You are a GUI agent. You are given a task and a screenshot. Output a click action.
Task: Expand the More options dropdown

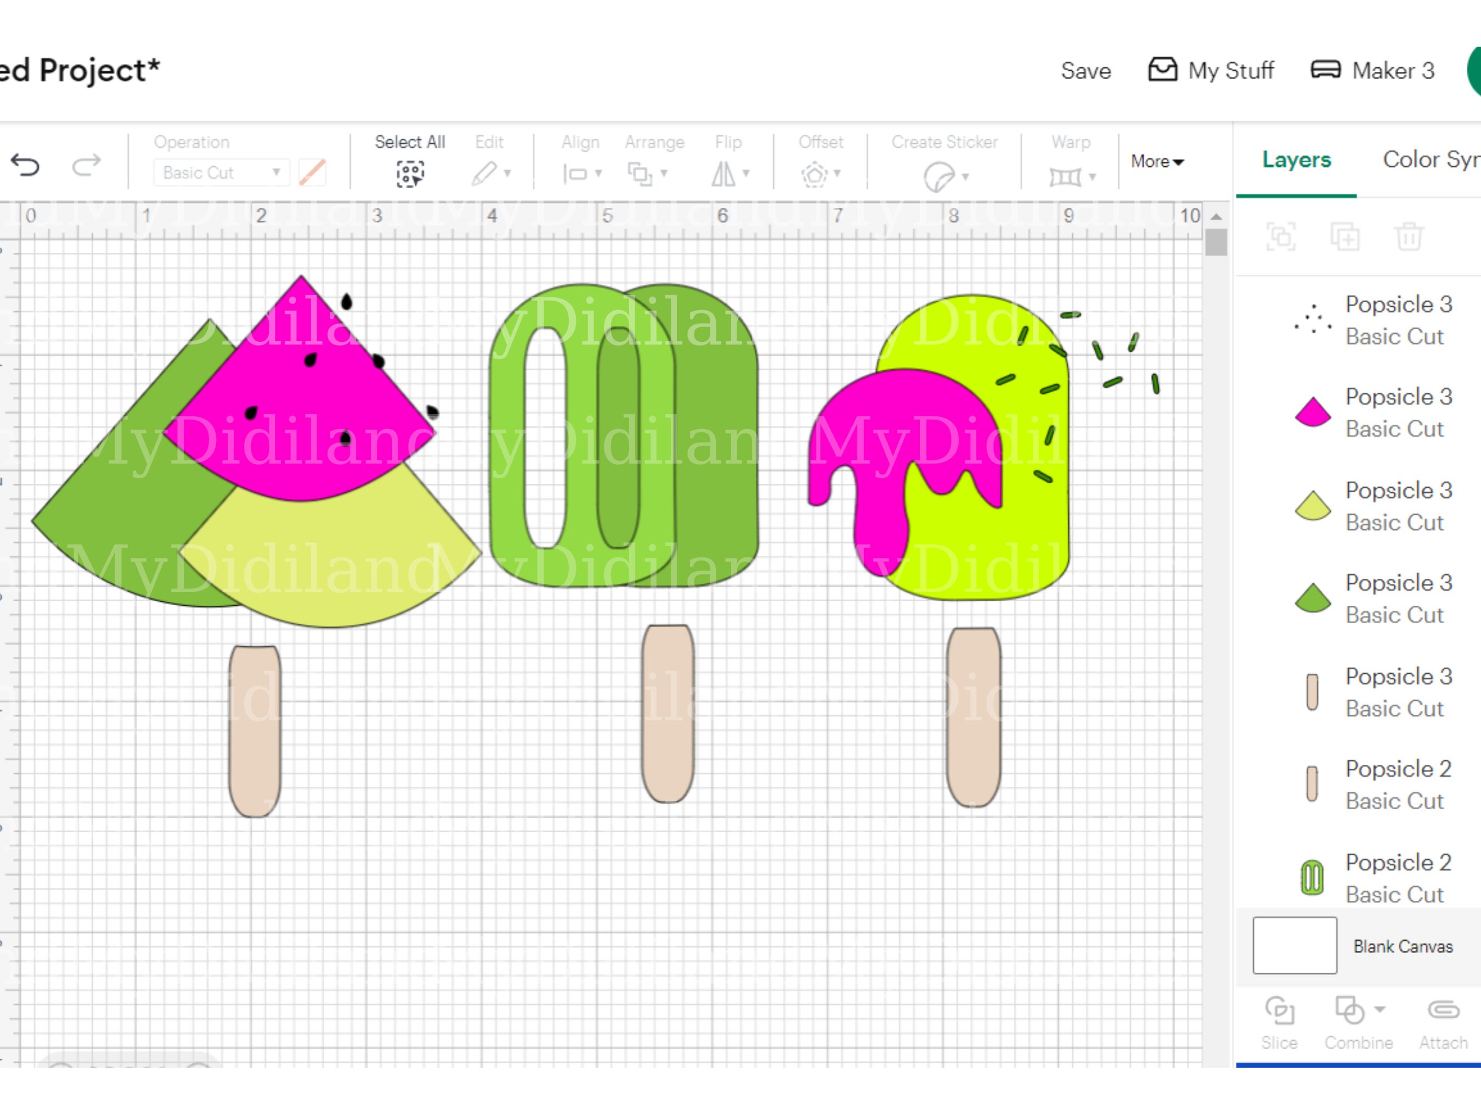tap(1157, 161)
